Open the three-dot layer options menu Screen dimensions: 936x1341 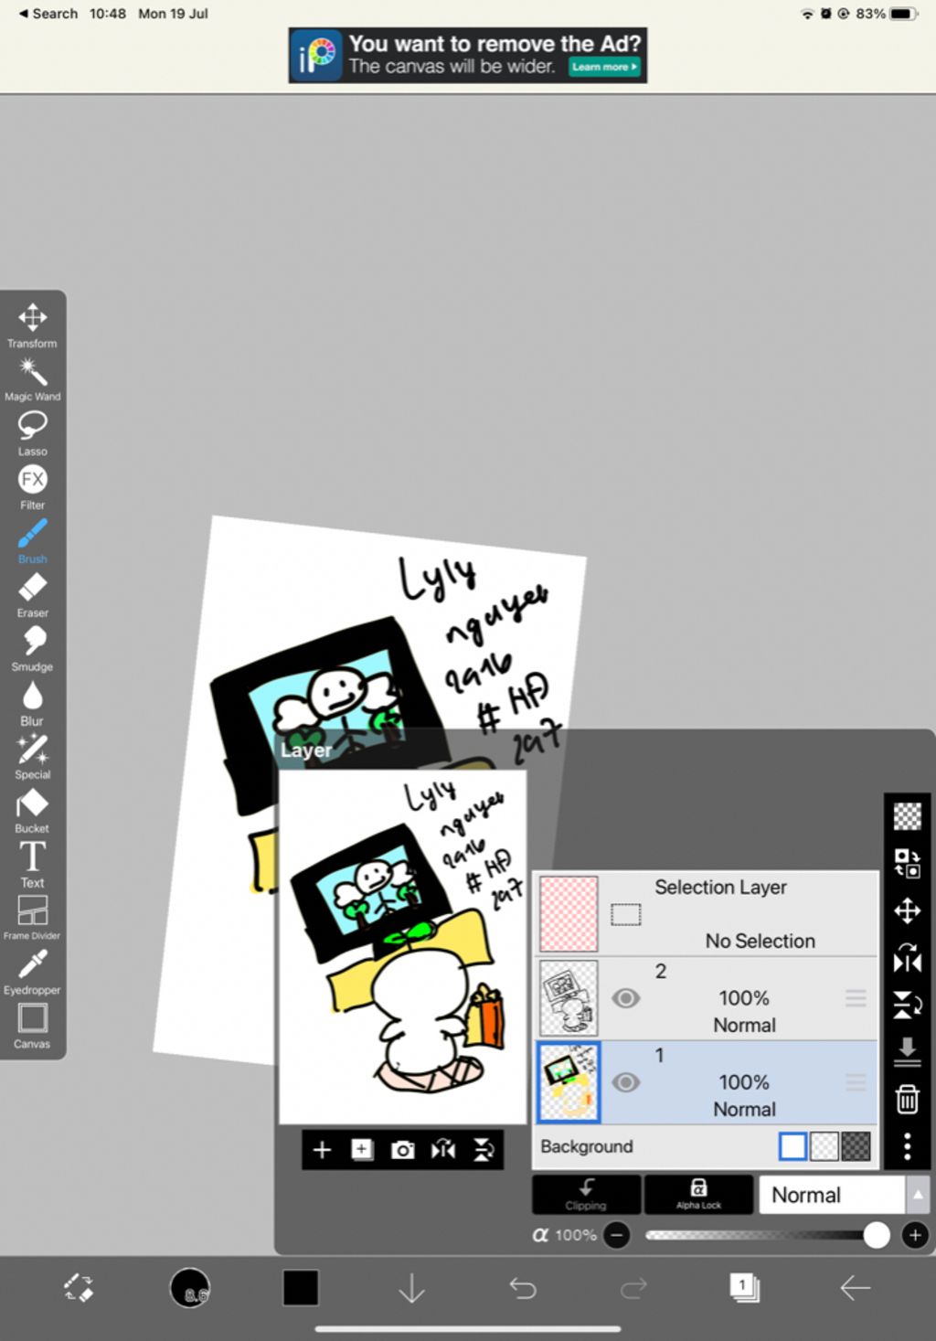pyautogui.click(x=907, y=1146)
